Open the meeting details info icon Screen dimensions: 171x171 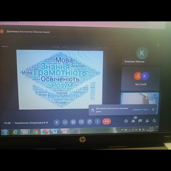click(126, 121)
